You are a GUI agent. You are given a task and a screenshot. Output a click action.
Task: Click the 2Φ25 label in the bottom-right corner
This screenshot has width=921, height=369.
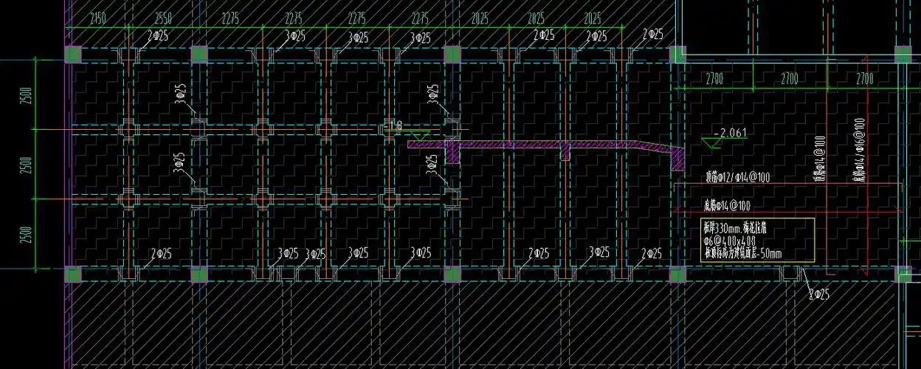click(x=818, y=294)
